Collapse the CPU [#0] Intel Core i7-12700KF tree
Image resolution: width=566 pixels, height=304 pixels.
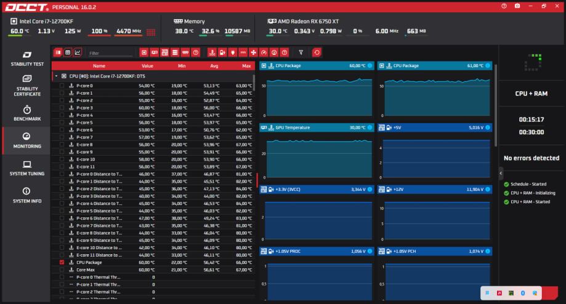point(56,76)
